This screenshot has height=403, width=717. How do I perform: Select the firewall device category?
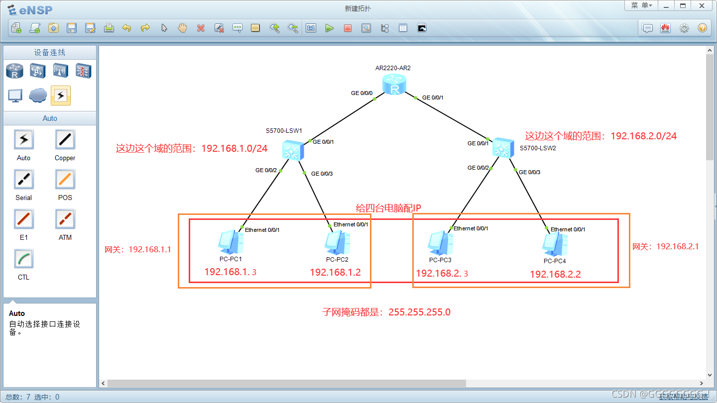tap(83, 71)
